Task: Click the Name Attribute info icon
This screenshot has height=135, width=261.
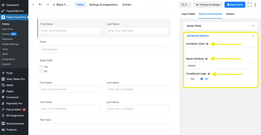Action: click(206, 59)
